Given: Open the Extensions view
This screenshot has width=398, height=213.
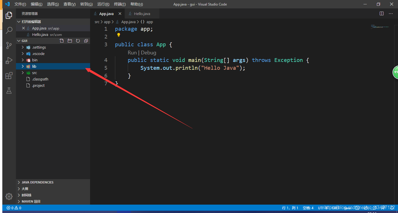Looking at the screenshot, I should coord(9,76).
